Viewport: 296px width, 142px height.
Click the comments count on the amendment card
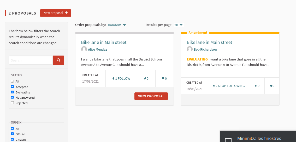[272, 86]
